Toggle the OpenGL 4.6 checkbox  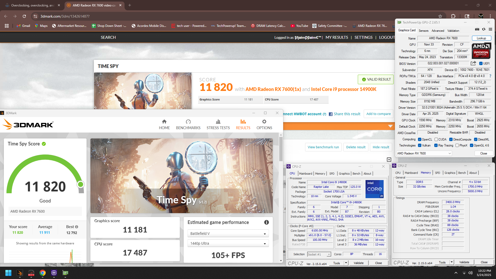coord(471,145)
